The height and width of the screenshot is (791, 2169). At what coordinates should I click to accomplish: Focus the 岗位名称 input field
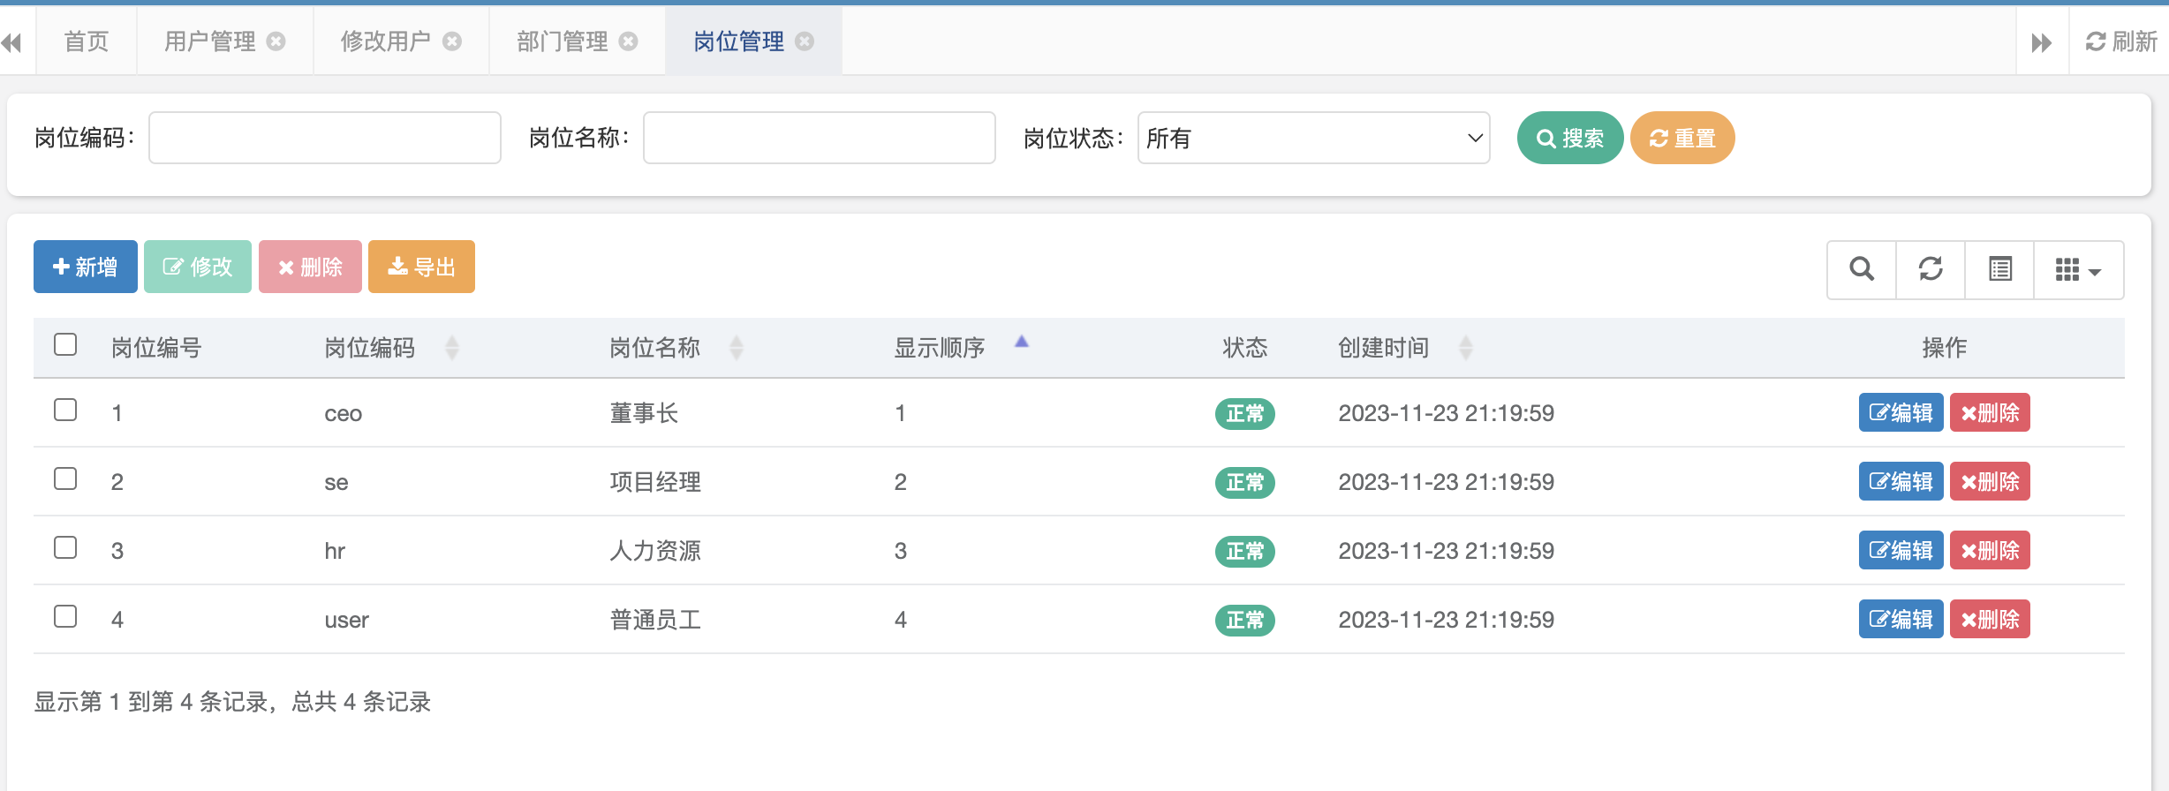(x=820, y=138)
